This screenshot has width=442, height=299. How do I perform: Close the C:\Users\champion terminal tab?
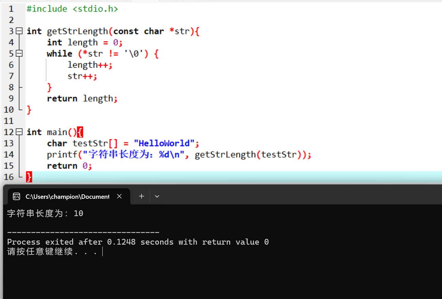tap(119, 196)
